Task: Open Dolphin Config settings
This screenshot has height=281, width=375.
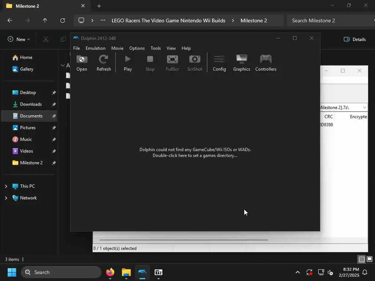Action: [219, 63]
